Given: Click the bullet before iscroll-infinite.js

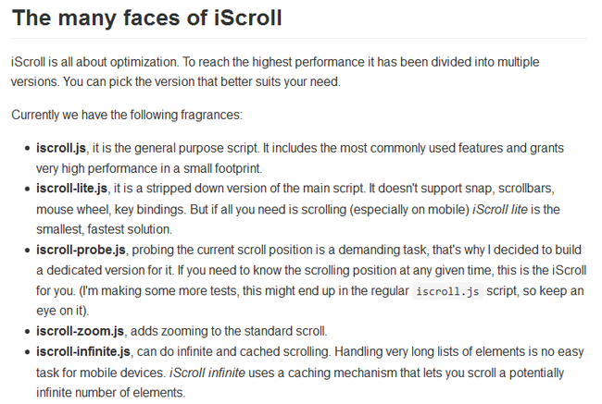Looking at the screenshot, I should [27, 352].
